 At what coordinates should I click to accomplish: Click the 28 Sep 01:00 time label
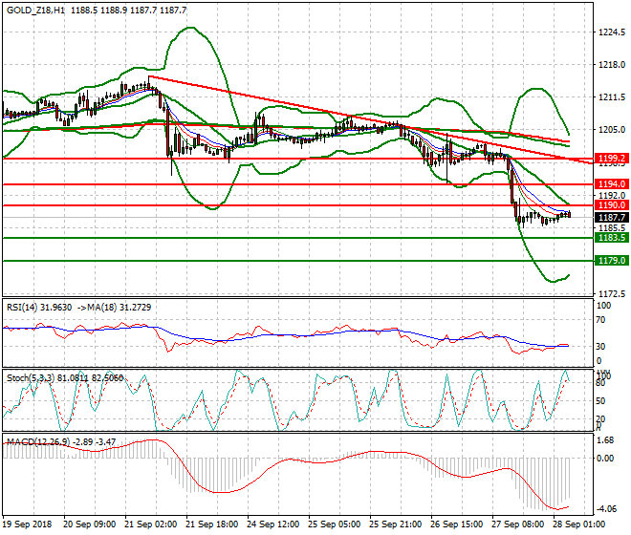(x=576, y=525)
